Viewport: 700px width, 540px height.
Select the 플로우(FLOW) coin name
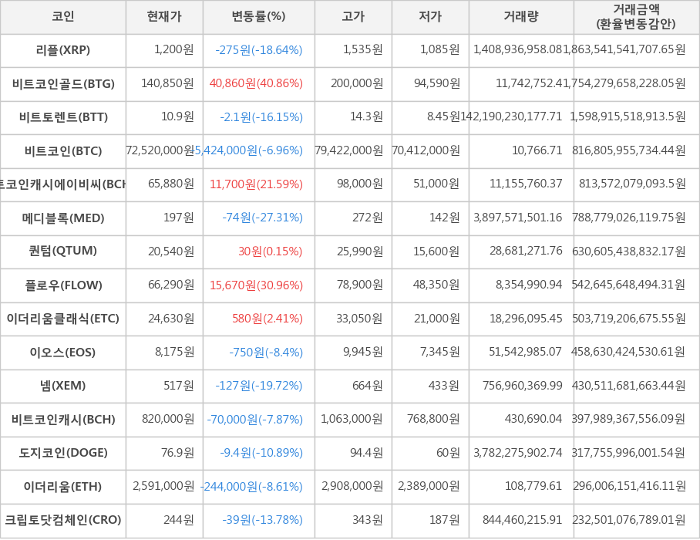click(63, 285)
